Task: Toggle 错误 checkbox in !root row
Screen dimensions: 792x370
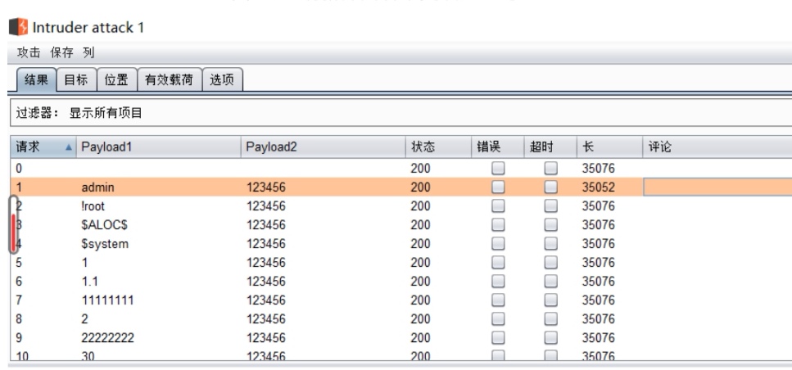Action: click(498, 206)
